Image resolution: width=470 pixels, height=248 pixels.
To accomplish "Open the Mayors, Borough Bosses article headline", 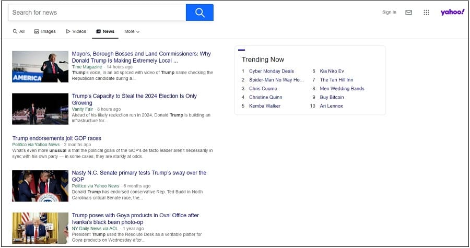I will pyautogui.click(x=141, y=57).
